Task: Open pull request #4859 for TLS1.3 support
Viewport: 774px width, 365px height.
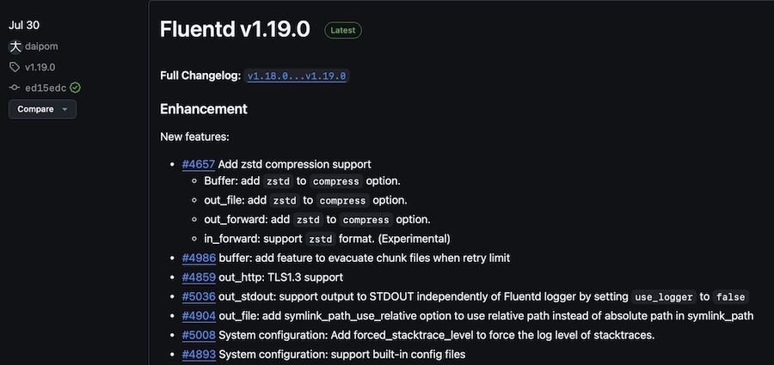Action: (x=199, y=277)
